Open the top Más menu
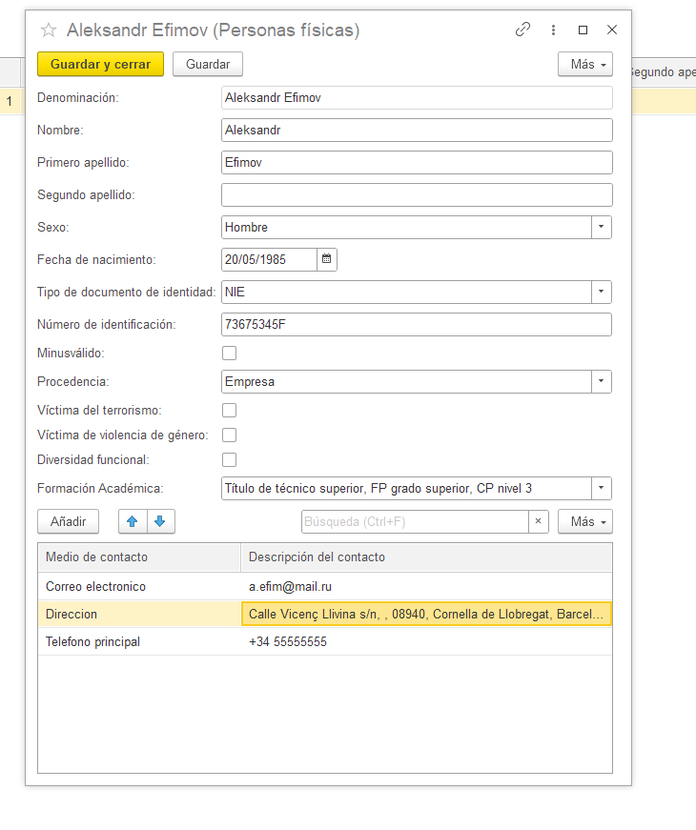The image size is (696, 830). pos(585,64)
